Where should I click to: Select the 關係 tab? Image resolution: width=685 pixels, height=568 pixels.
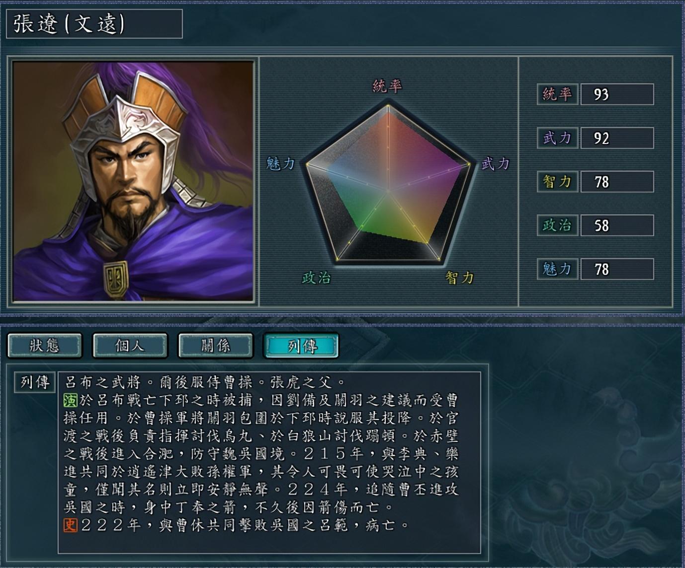216,345
